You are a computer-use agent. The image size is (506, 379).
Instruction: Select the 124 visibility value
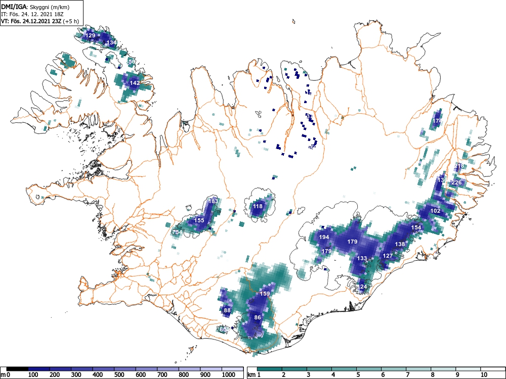tap(362, 287)
